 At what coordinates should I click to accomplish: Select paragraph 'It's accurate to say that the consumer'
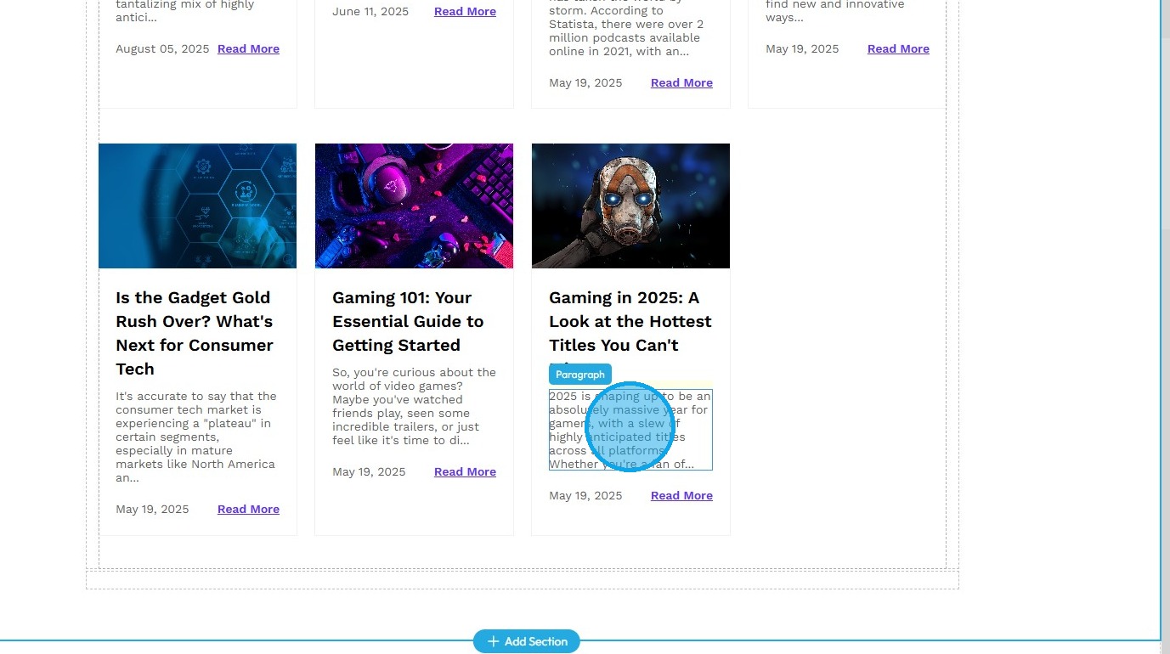197,437
